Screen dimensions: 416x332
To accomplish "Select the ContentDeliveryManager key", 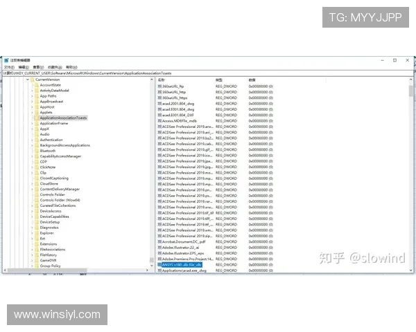I will tap(60, 189).
